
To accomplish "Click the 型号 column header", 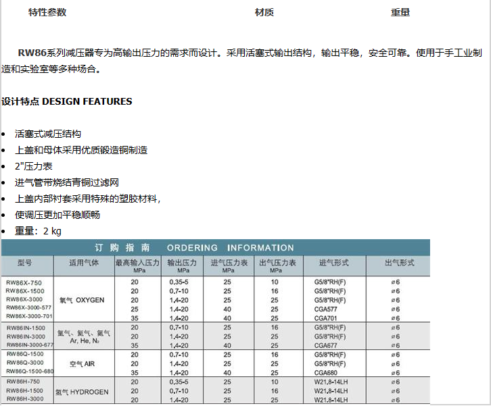I will coord(25,263).
